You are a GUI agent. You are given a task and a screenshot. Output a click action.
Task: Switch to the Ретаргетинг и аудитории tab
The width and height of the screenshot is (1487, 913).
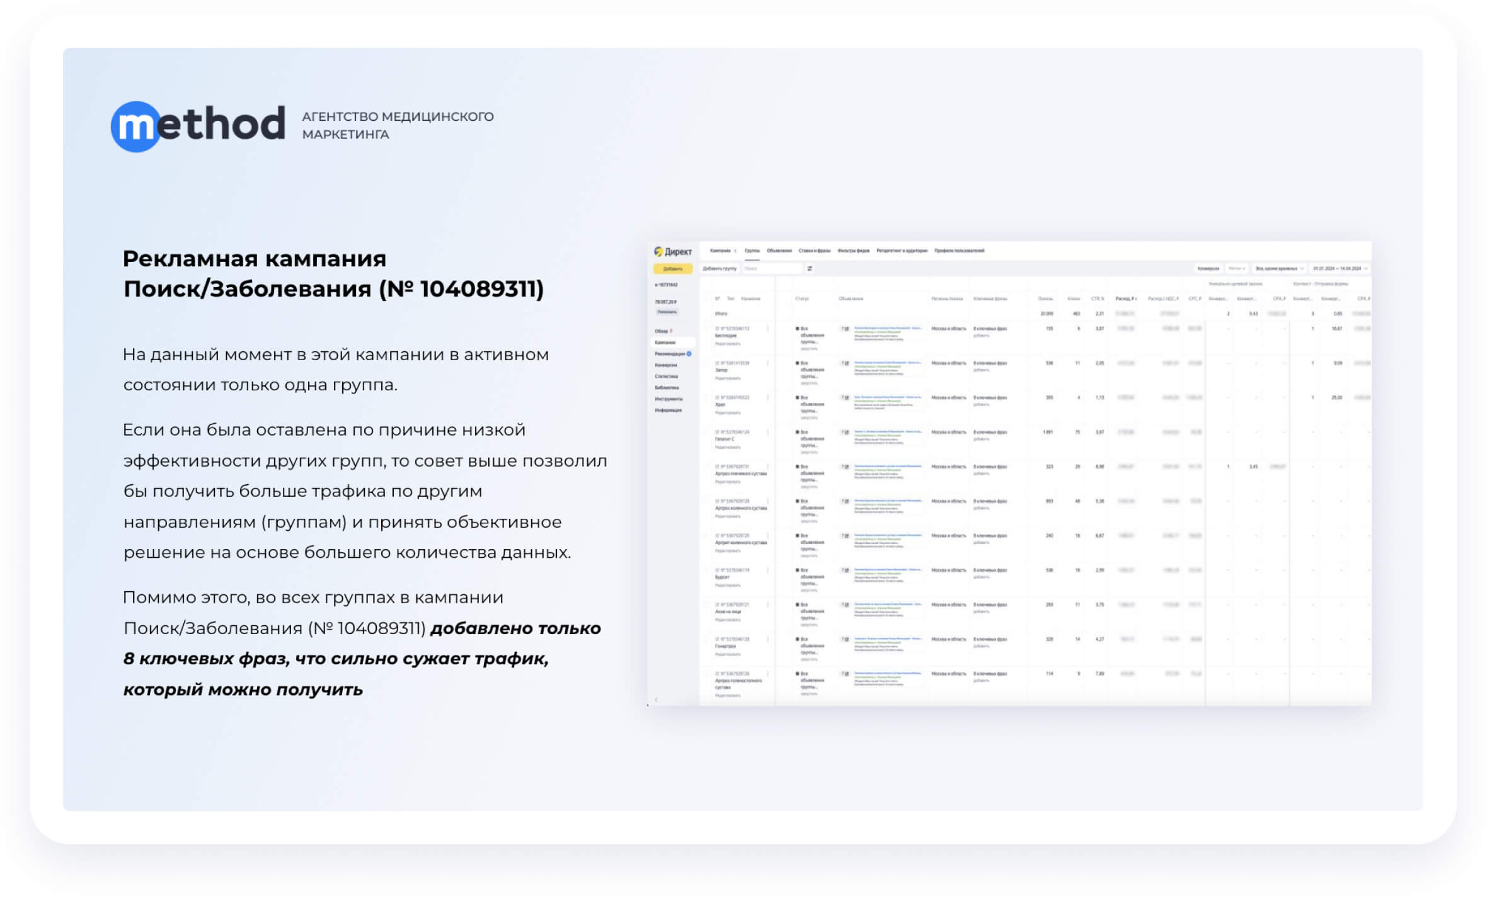click(902, 251)
